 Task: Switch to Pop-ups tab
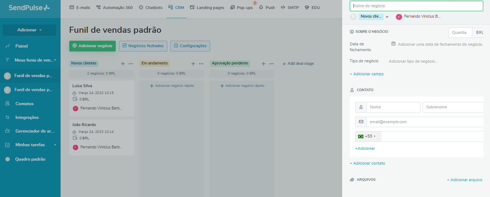point(242,8)
